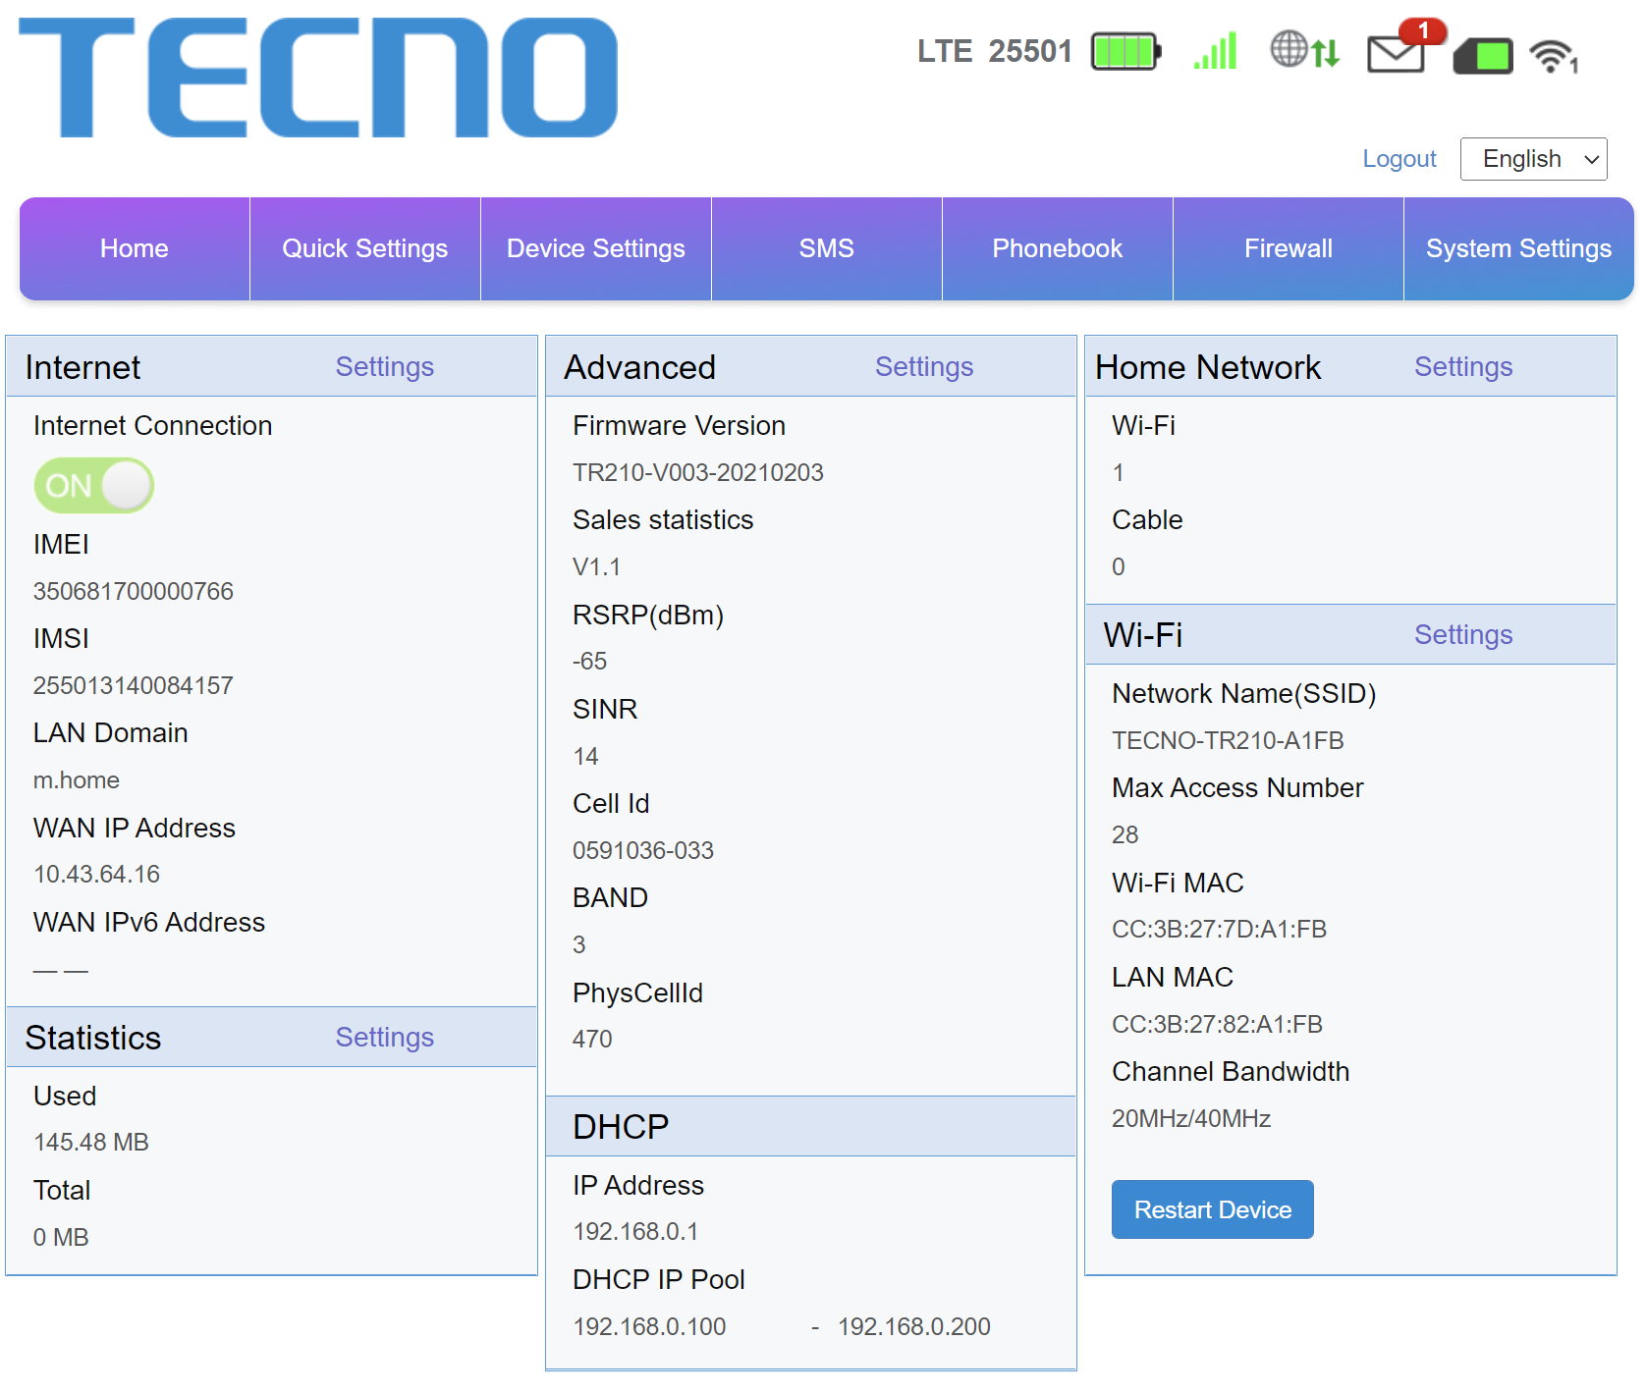Viewport: 1646px width, 1394px height.
Task: Select the IMSI value 255013140084157
Action: click(134, 685)
